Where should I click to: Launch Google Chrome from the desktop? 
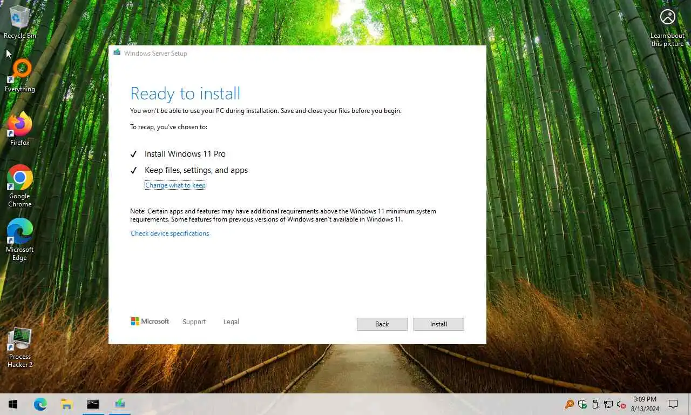[20, 186]
